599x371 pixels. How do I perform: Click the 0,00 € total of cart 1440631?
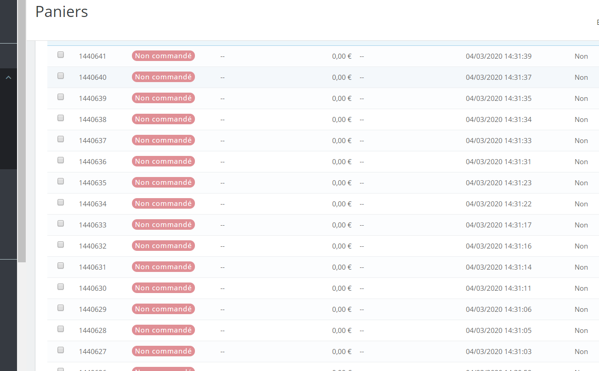342,267
